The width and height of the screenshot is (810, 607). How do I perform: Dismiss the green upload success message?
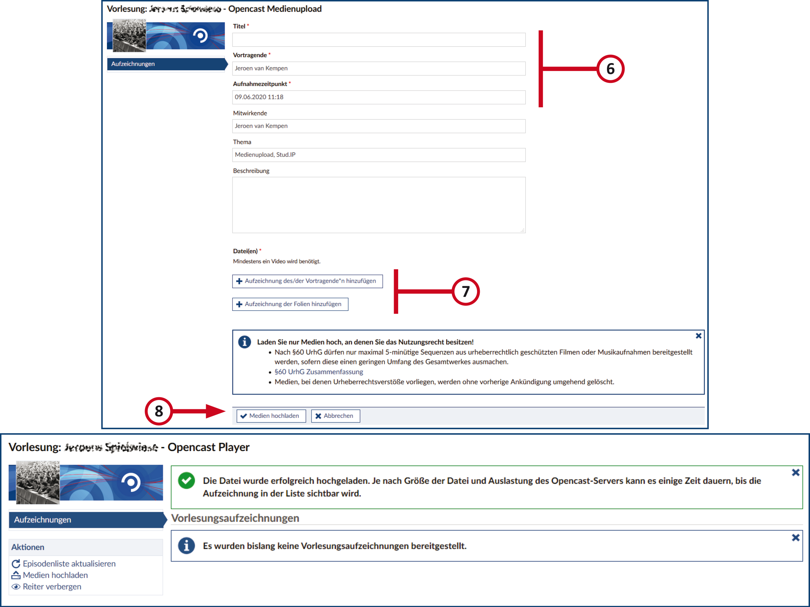coord(795,472)
